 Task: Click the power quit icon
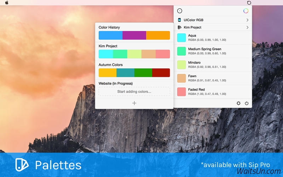click(247, 103)
